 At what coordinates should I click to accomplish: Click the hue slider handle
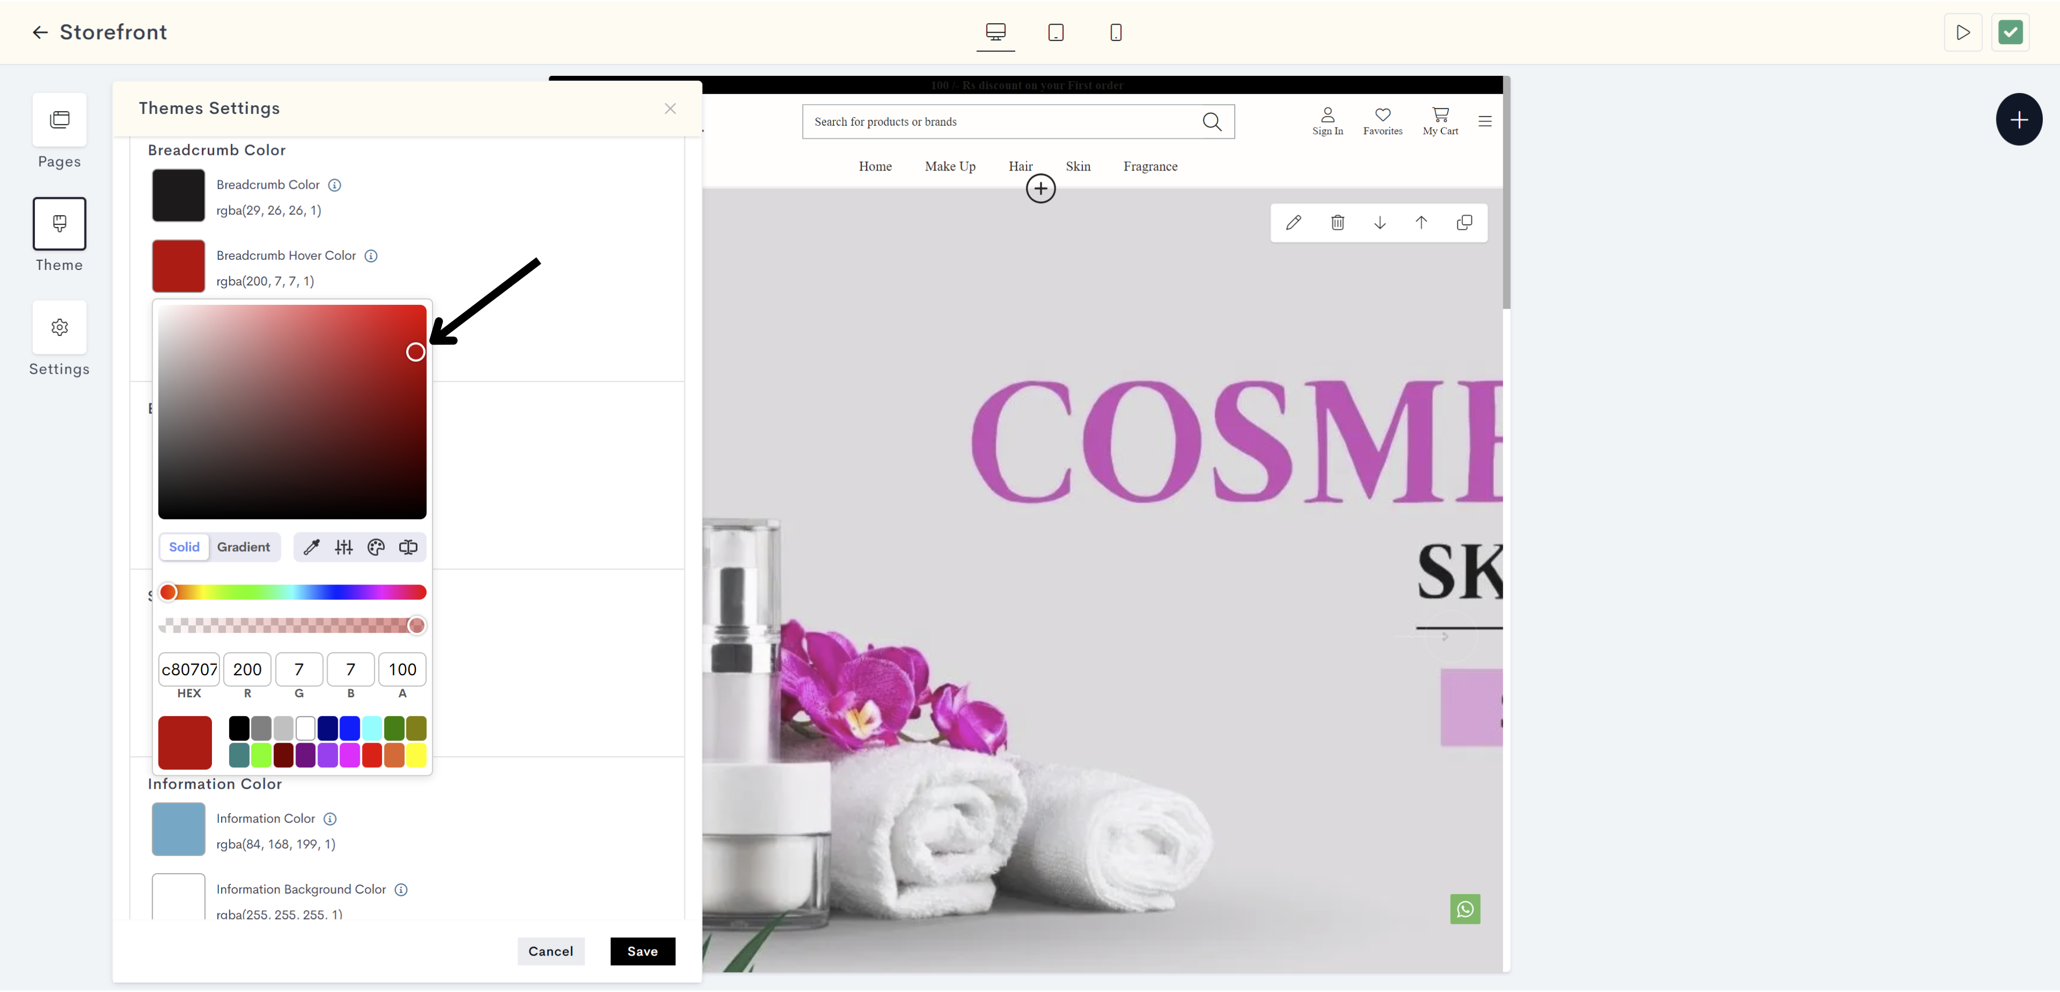(168, 593)
